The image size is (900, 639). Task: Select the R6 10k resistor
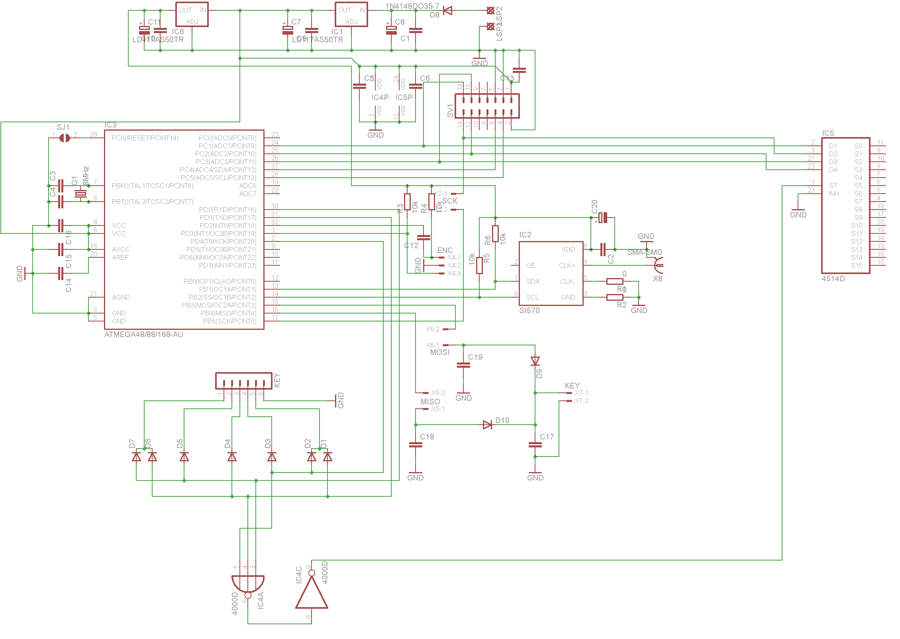point(495,233)
